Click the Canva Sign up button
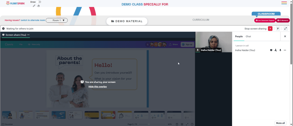This screenshot has width=293, height=126. point(187,44)
